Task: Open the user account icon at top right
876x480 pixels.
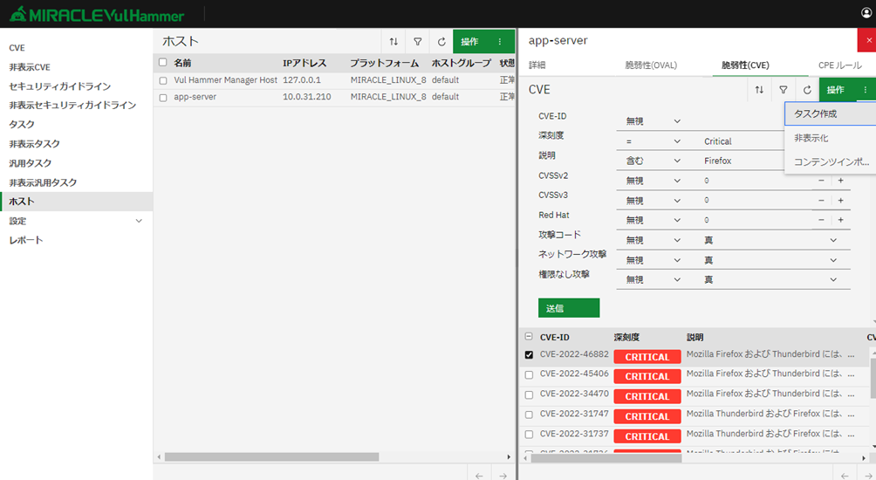Action: pos(866,13)
